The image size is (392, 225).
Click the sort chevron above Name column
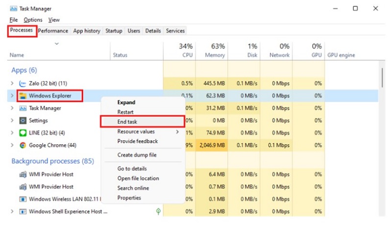pos(57,44)
